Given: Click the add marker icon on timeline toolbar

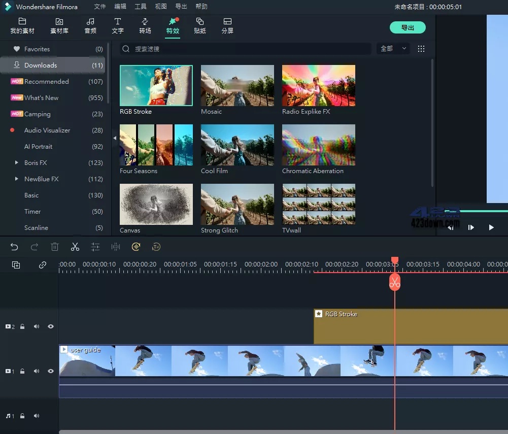Looking at the screenshot, I should point(16,264).
